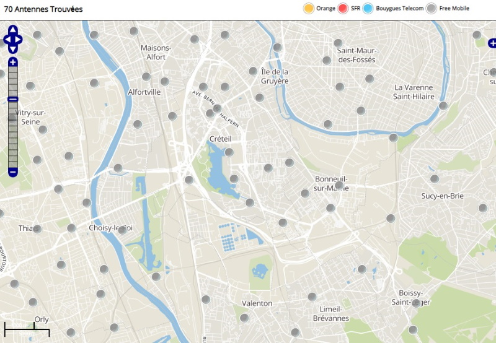Viewport: 496px width, 343px height.
Task: Pan the map right with the right arrow
Action: (19, 40)
